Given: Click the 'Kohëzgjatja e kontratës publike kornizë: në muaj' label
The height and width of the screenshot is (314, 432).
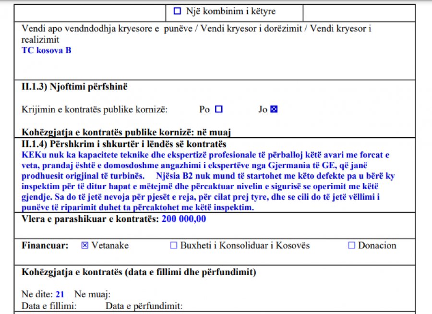Looking at the screenshot, I should (126, 133).
